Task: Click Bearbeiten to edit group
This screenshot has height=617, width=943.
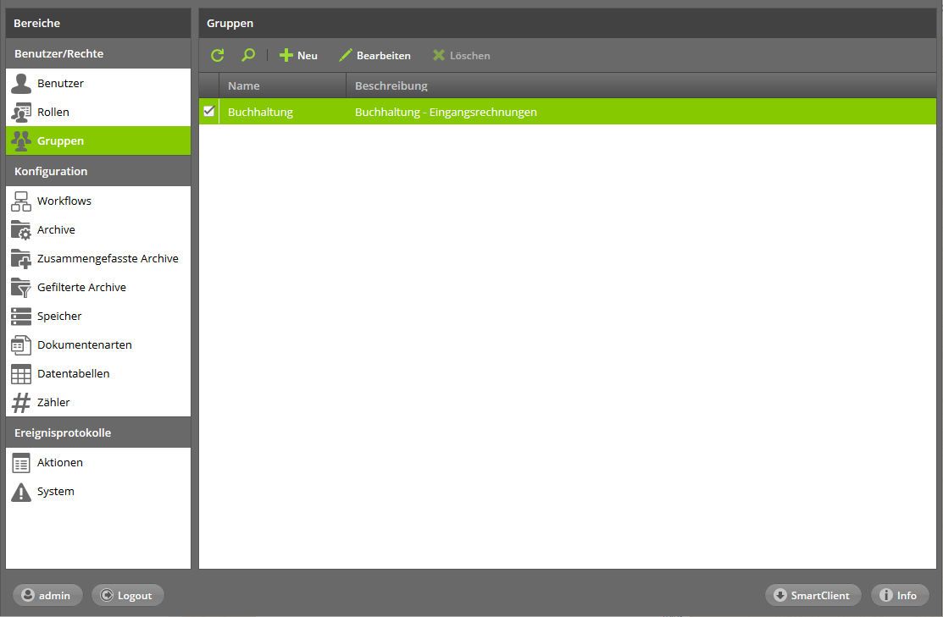Action: [374, 55]
